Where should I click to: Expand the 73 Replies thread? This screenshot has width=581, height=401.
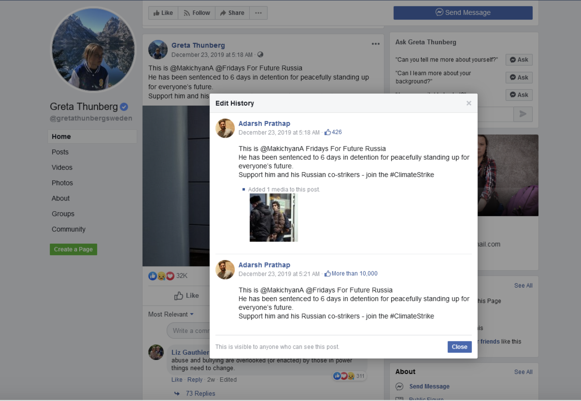point(200,393)
